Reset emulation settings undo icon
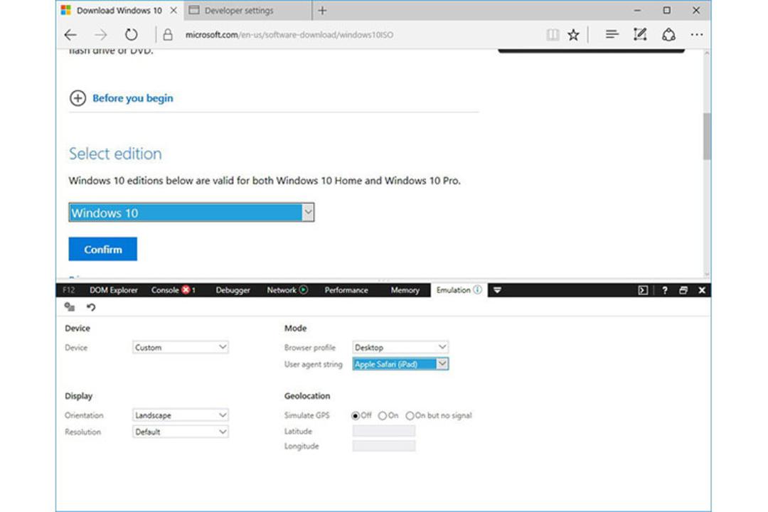The image size is (768, 512). (91, 307)
